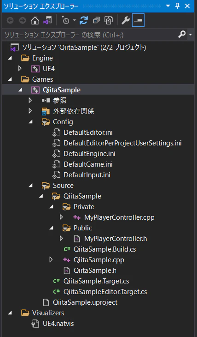Click the Collapse All icon

tap(96, 20)
